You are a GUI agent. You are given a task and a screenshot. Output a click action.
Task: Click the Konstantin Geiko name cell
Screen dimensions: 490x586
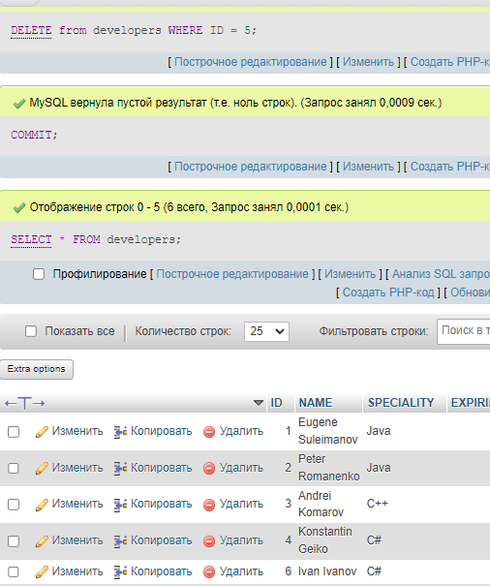point(324,540)
